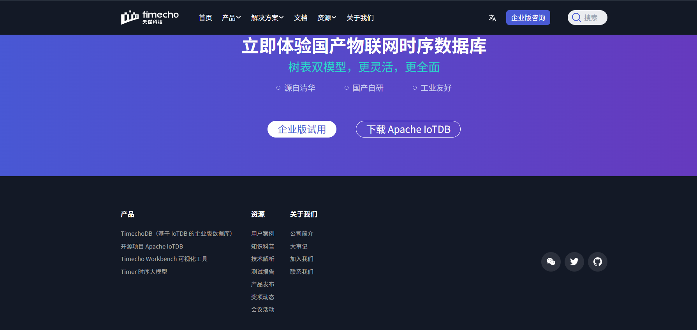Viewport: 697px width, 330px height.
Task: Go to 首页 in the navigation bar
Action: point(205,18)
